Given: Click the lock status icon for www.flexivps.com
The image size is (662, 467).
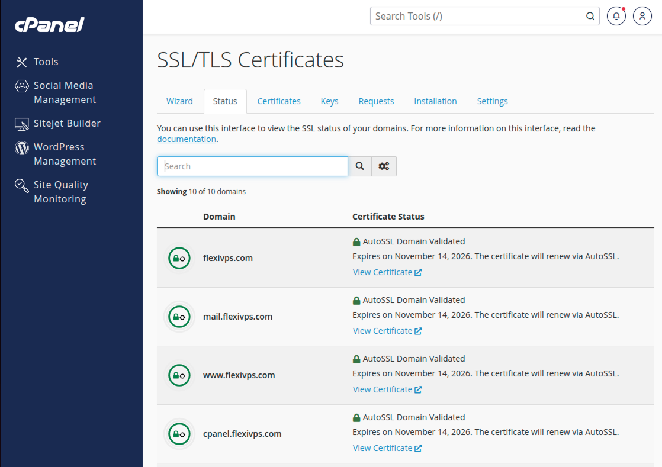Looking at the screenshot, I should (x=179, y=375).
